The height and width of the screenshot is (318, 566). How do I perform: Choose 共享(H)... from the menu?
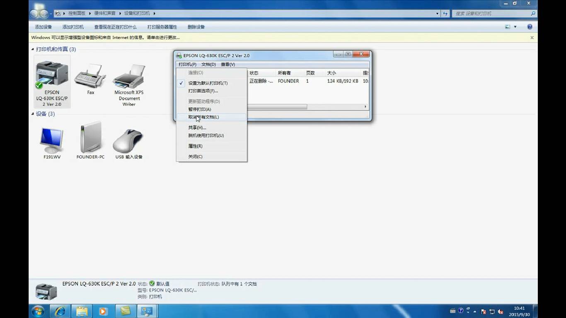pyautogui.click(x=211, y=128)
